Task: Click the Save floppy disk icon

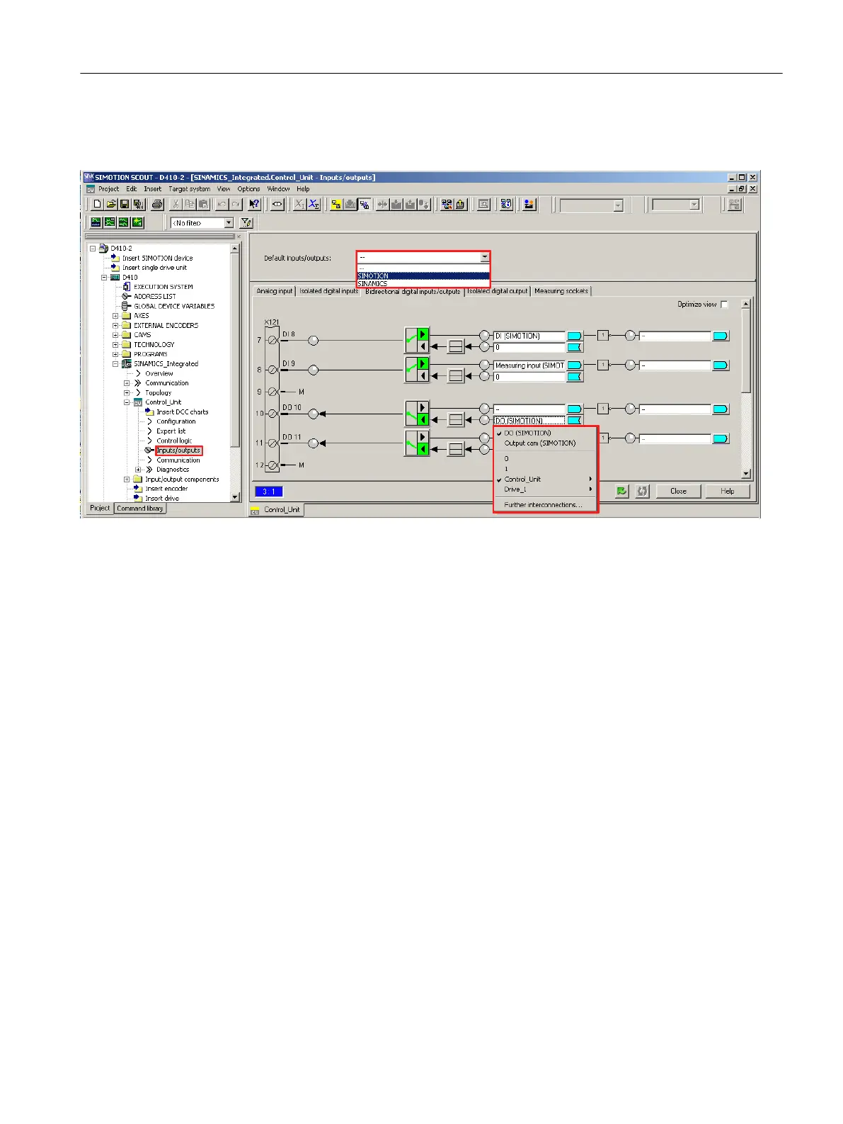Action: tap(124, 205)
